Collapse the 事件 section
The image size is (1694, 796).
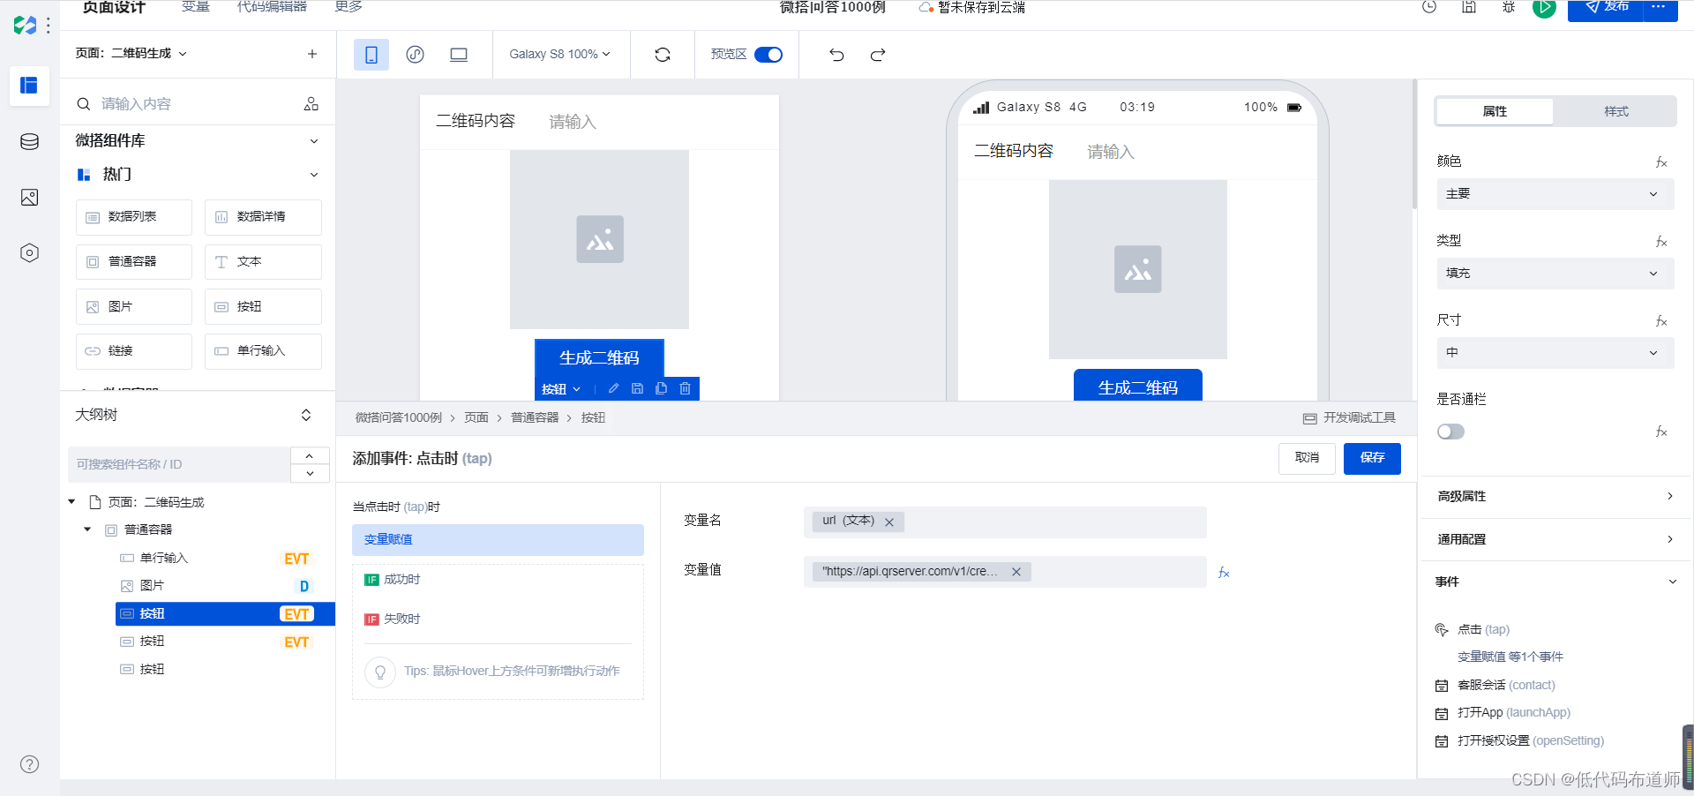pyautogui.click(x=1672, y=582)
